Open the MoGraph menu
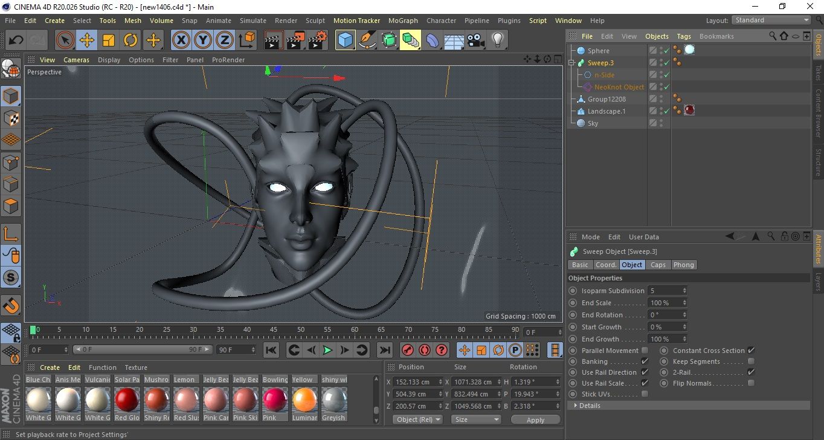This screenshot has width=824, height=440. (403, 21)
